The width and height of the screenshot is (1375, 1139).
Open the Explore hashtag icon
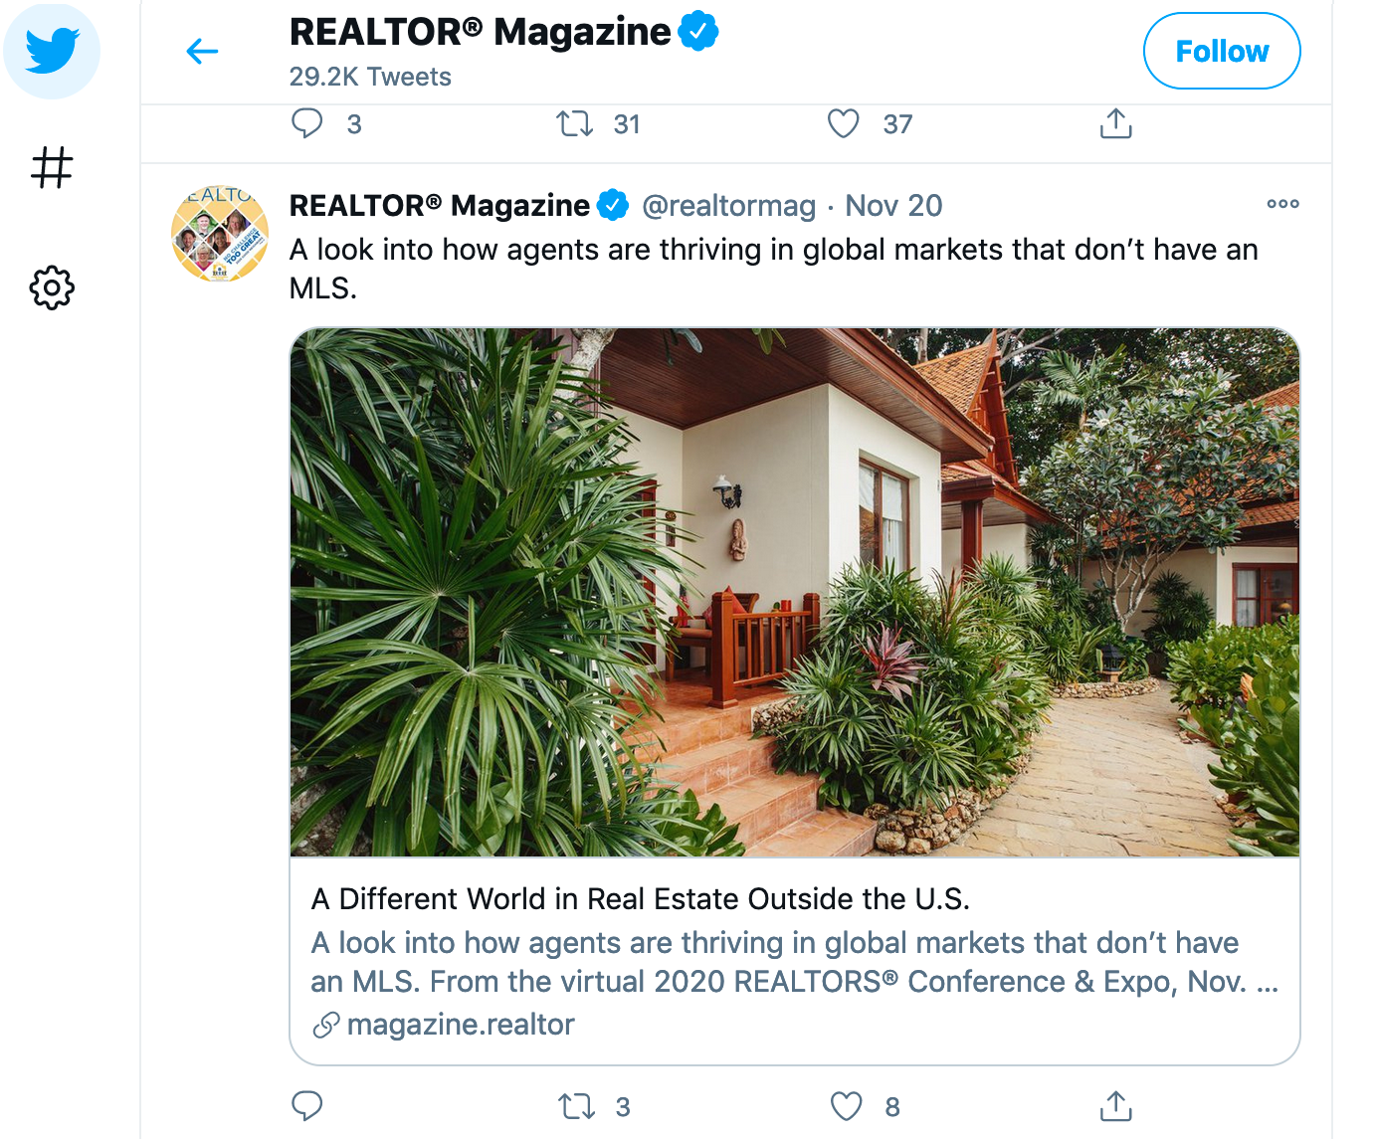pyautogui.click(x=52, y=167)
